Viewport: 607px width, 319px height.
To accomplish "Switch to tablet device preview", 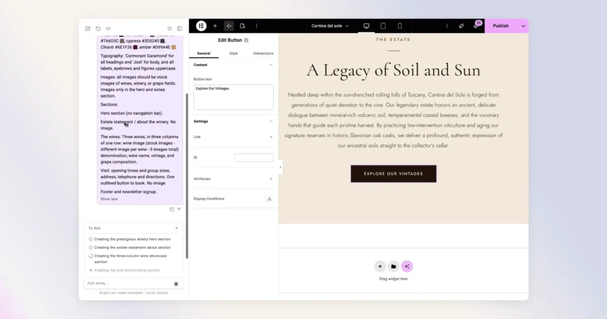I will click(384, 26).
